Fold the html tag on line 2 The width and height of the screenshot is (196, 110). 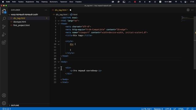click(x=58, y=21)
